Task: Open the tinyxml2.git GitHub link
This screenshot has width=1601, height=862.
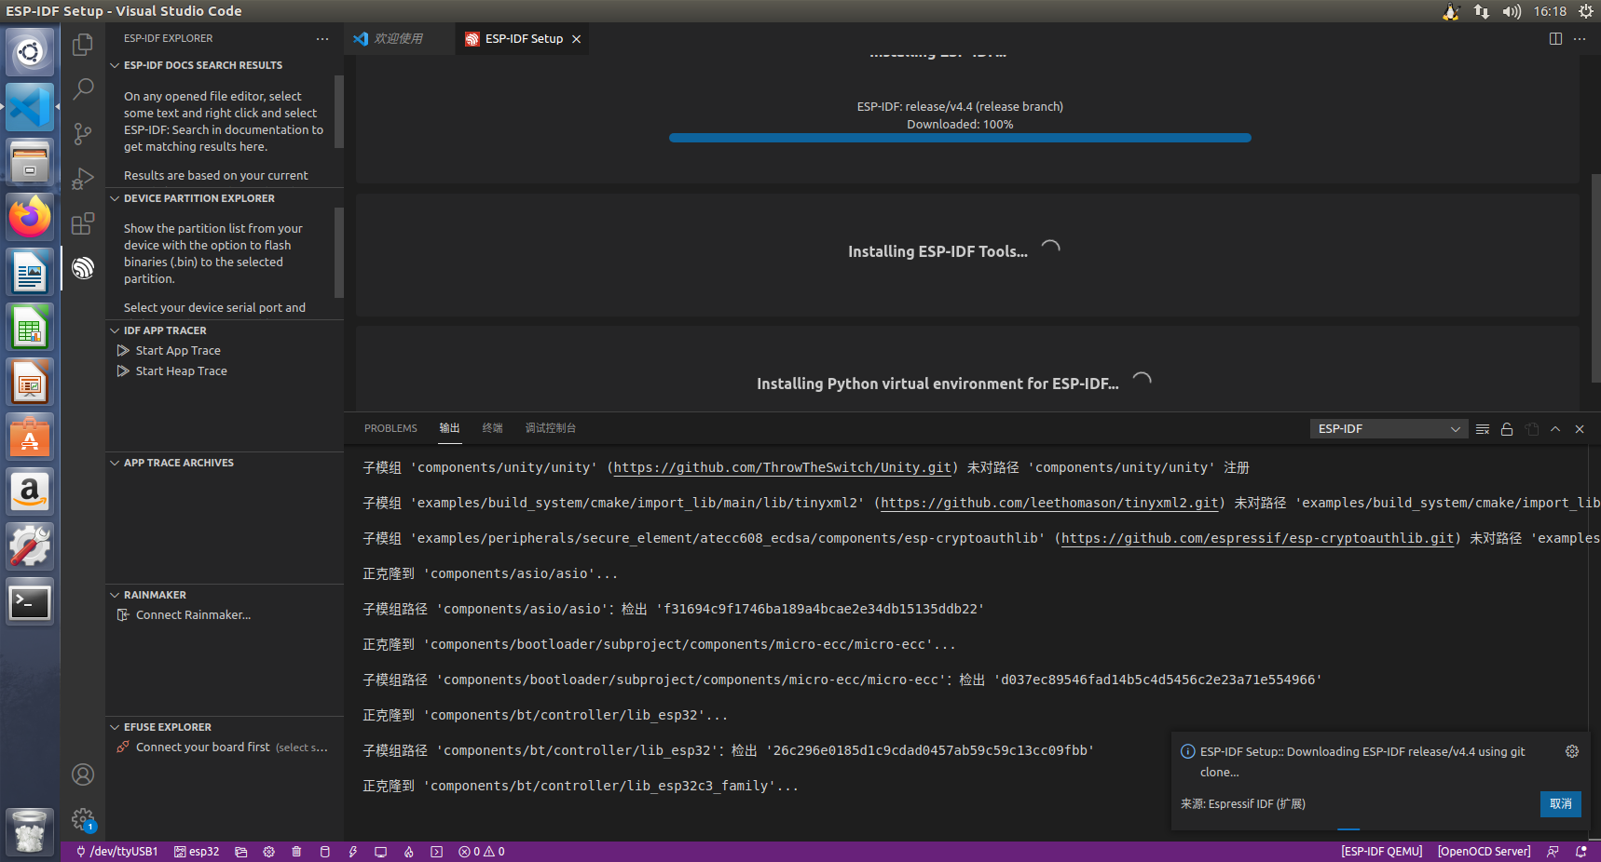Action: coord(1049,503)
